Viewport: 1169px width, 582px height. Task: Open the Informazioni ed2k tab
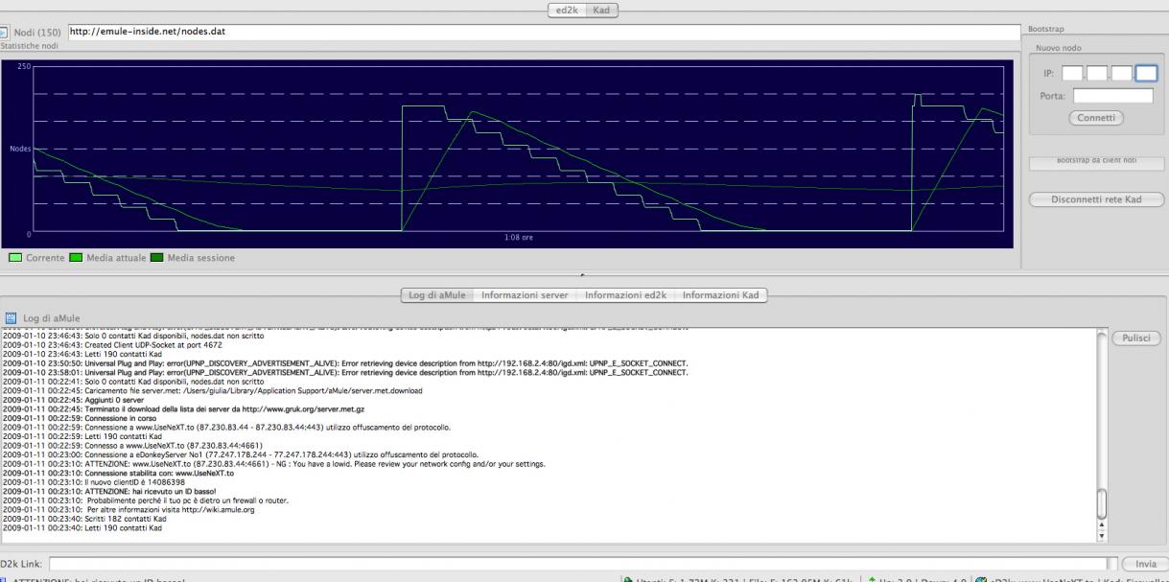click(x=626, y=294)
